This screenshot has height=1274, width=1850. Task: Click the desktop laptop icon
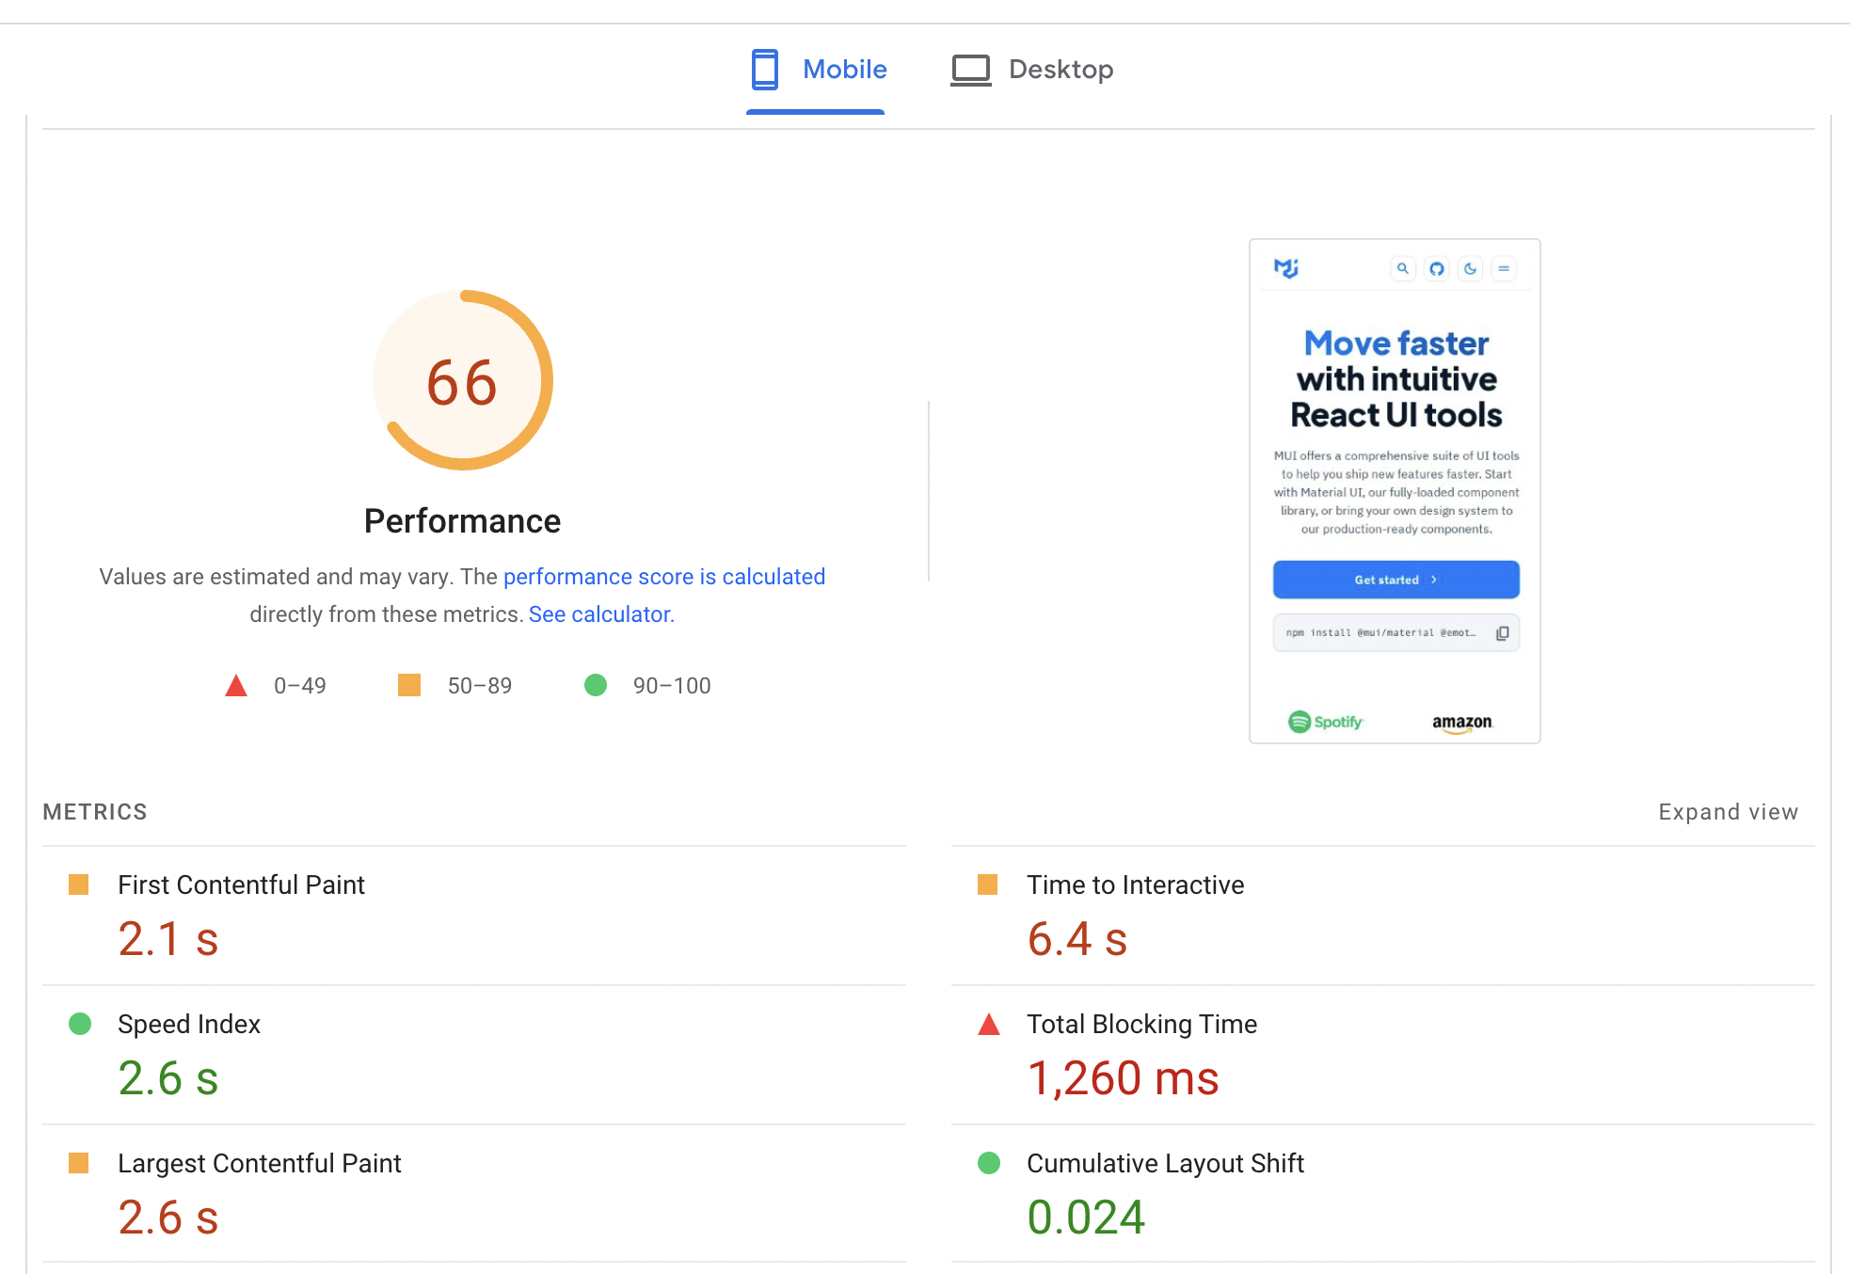[970, 70]
